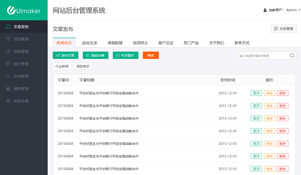Click 置顶 in the seventh article row

[256, 169]
